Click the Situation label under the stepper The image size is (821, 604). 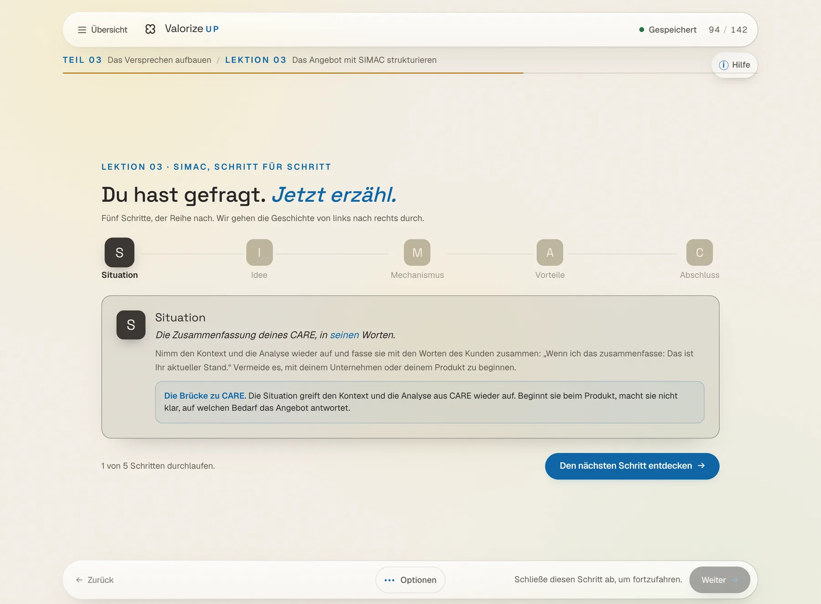click(120, 275)
